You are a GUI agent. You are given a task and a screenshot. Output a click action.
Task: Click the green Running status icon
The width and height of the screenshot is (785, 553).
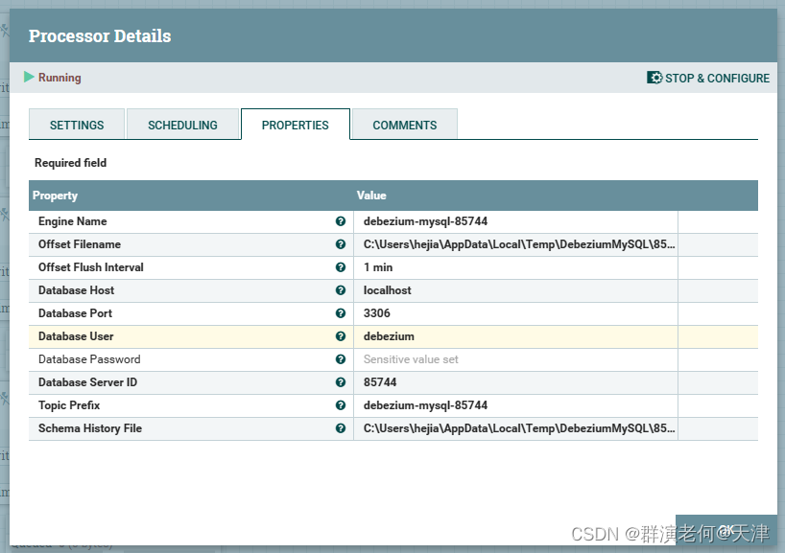[33, 78]
